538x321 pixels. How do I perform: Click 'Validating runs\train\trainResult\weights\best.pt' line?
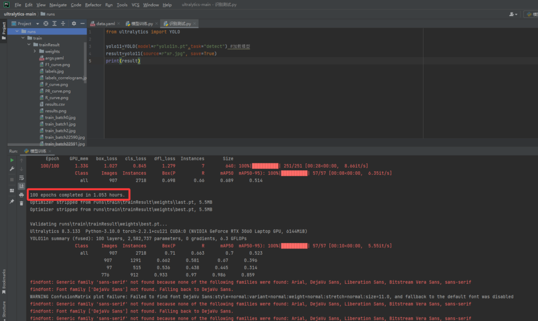coord(98,224)
